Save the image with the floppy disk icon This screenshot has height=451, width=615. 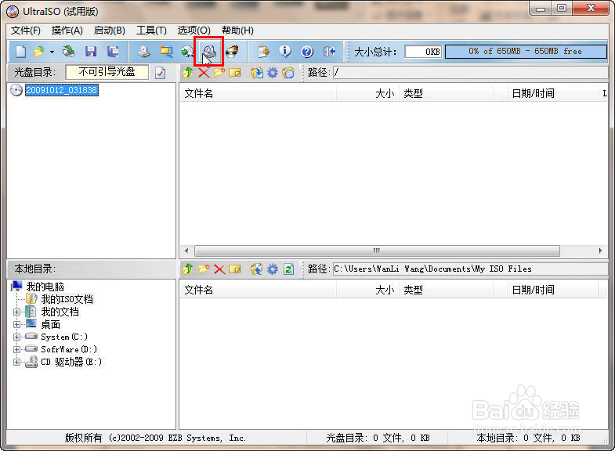pyautogui.click(x=91, y=52)
